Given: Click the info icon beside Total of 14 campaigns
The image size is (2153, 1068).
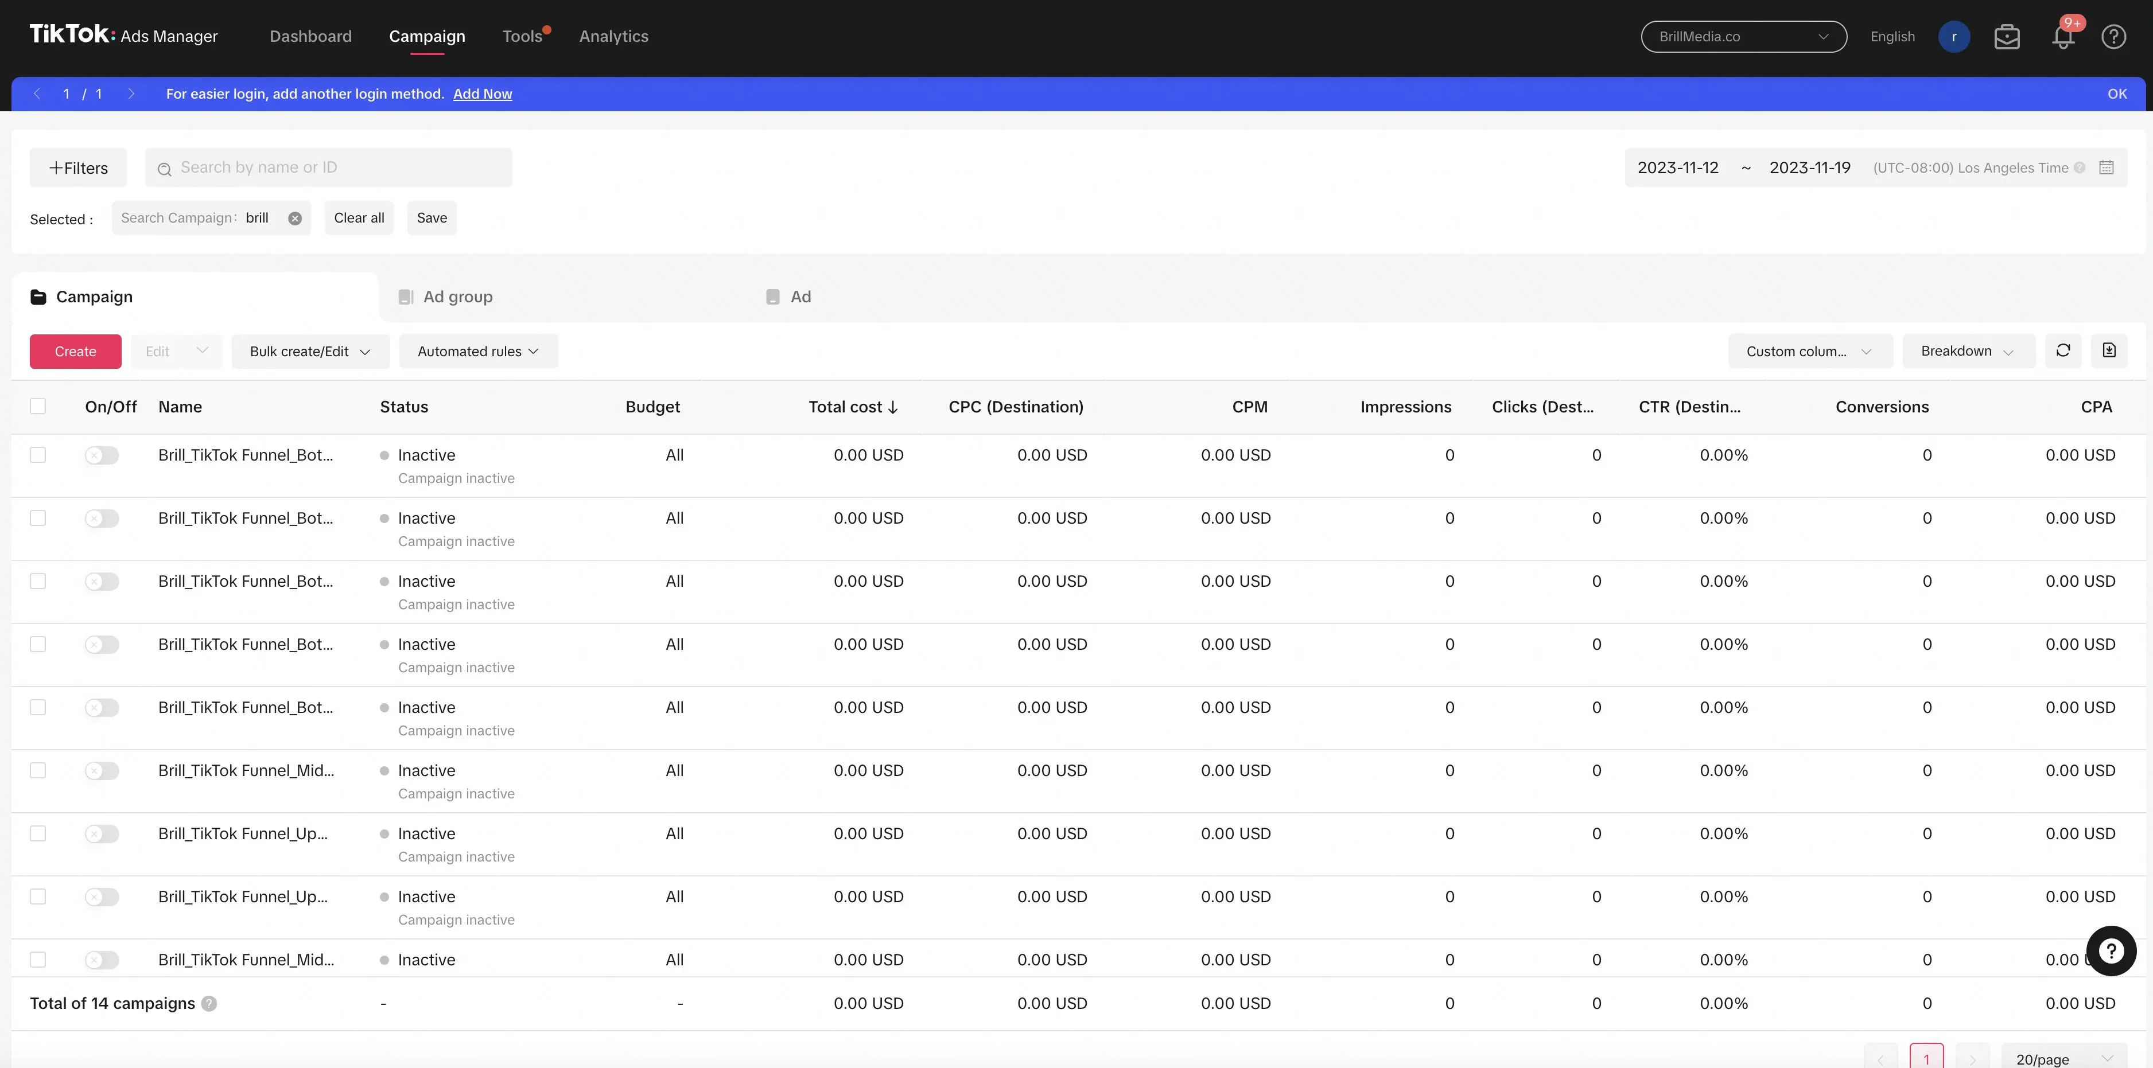Looking at the screenshot, I should pos(209,1003).
